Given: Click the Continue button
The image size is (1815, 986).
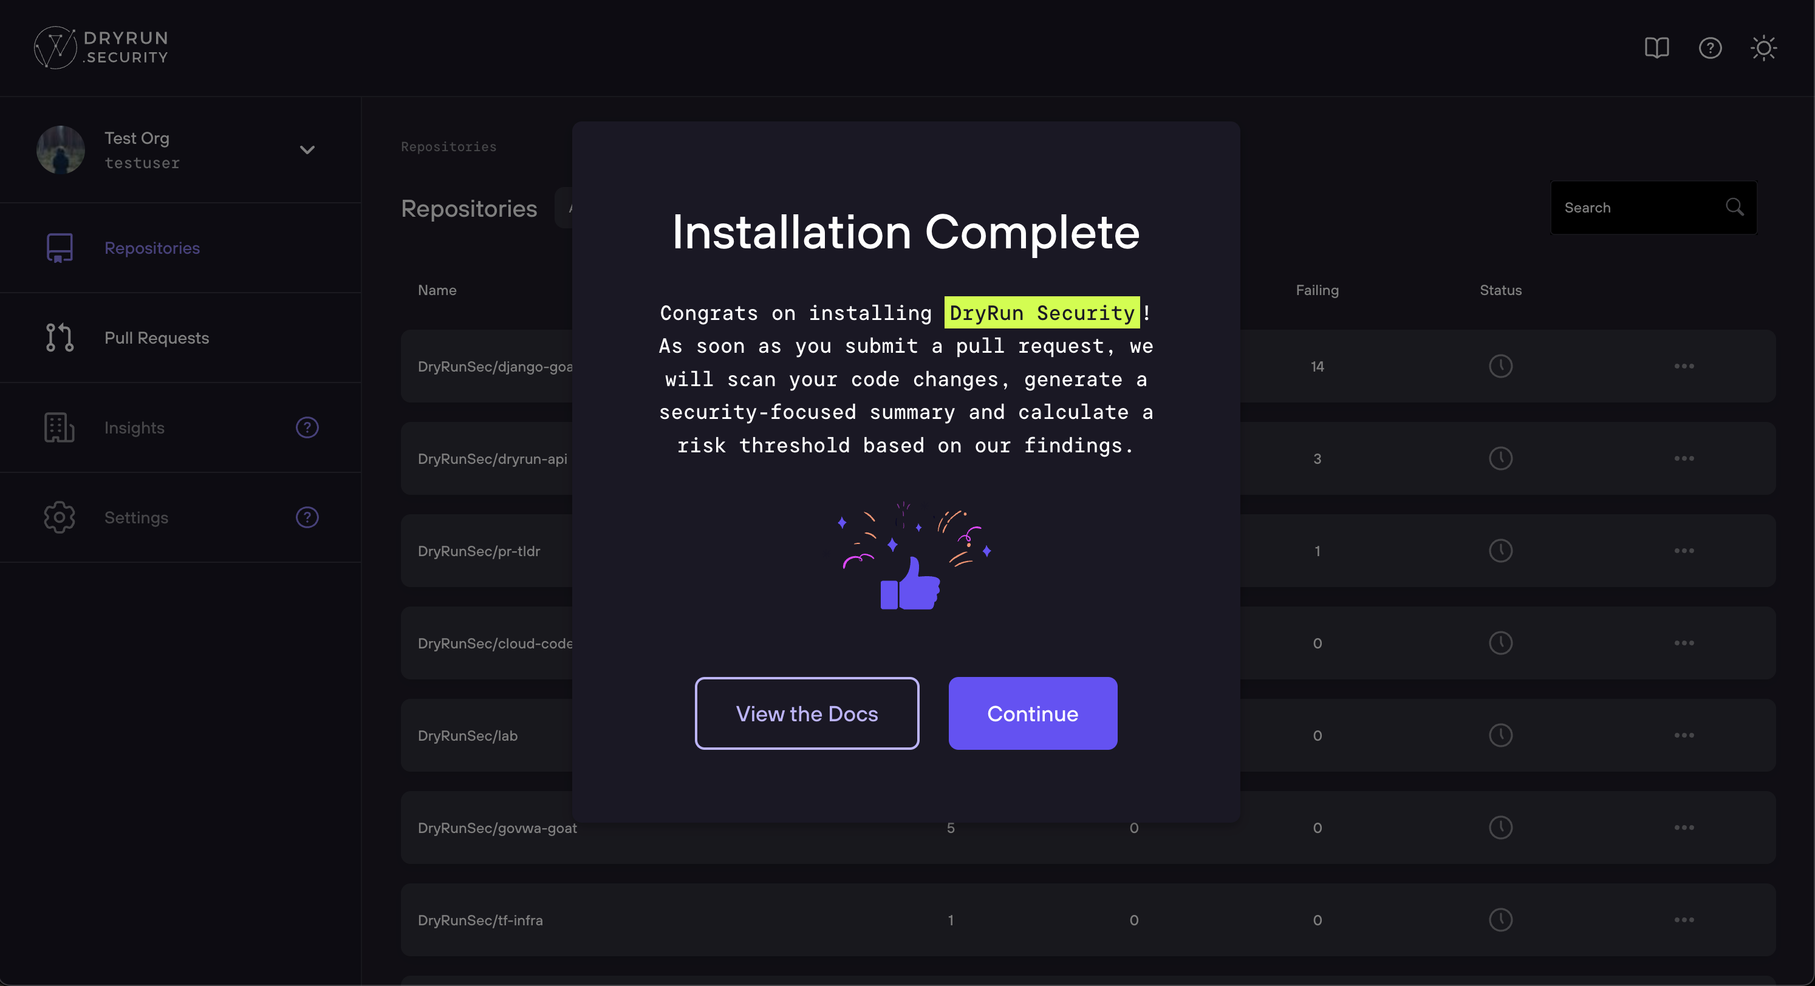Looking at the screenshot, I should click(x=1032, y=713).
